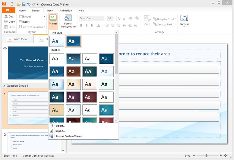Open the font size 16 dropdown
This screenshot has height=160, width=234.
point(115,18)
